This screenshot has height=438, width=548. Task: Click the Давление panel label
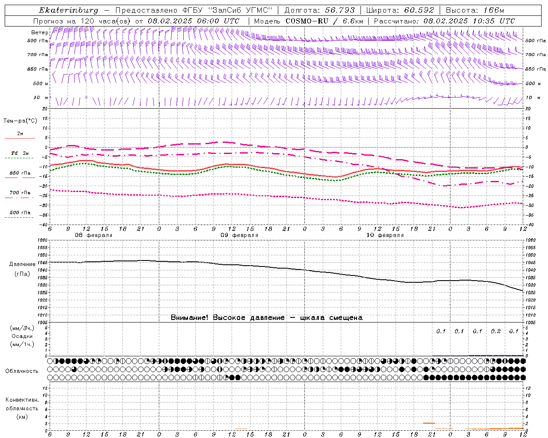coord(22,264)
